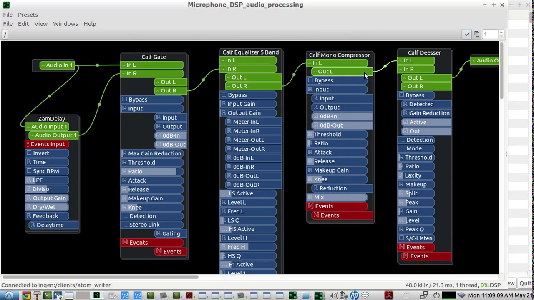Click the HP logo tray icon
Image resolution: width=534 pixels, height=300 pixels.
354,295
